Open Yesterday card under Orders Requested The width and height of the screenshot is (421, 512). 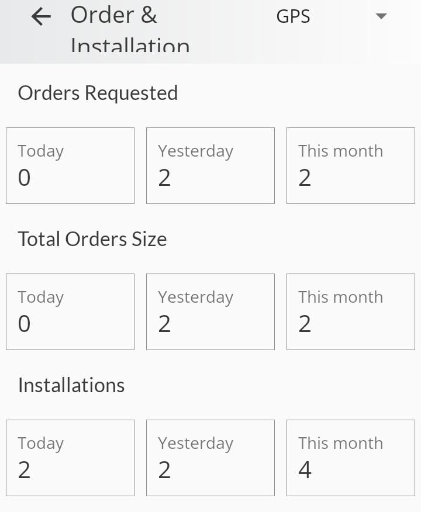(210, 165)
